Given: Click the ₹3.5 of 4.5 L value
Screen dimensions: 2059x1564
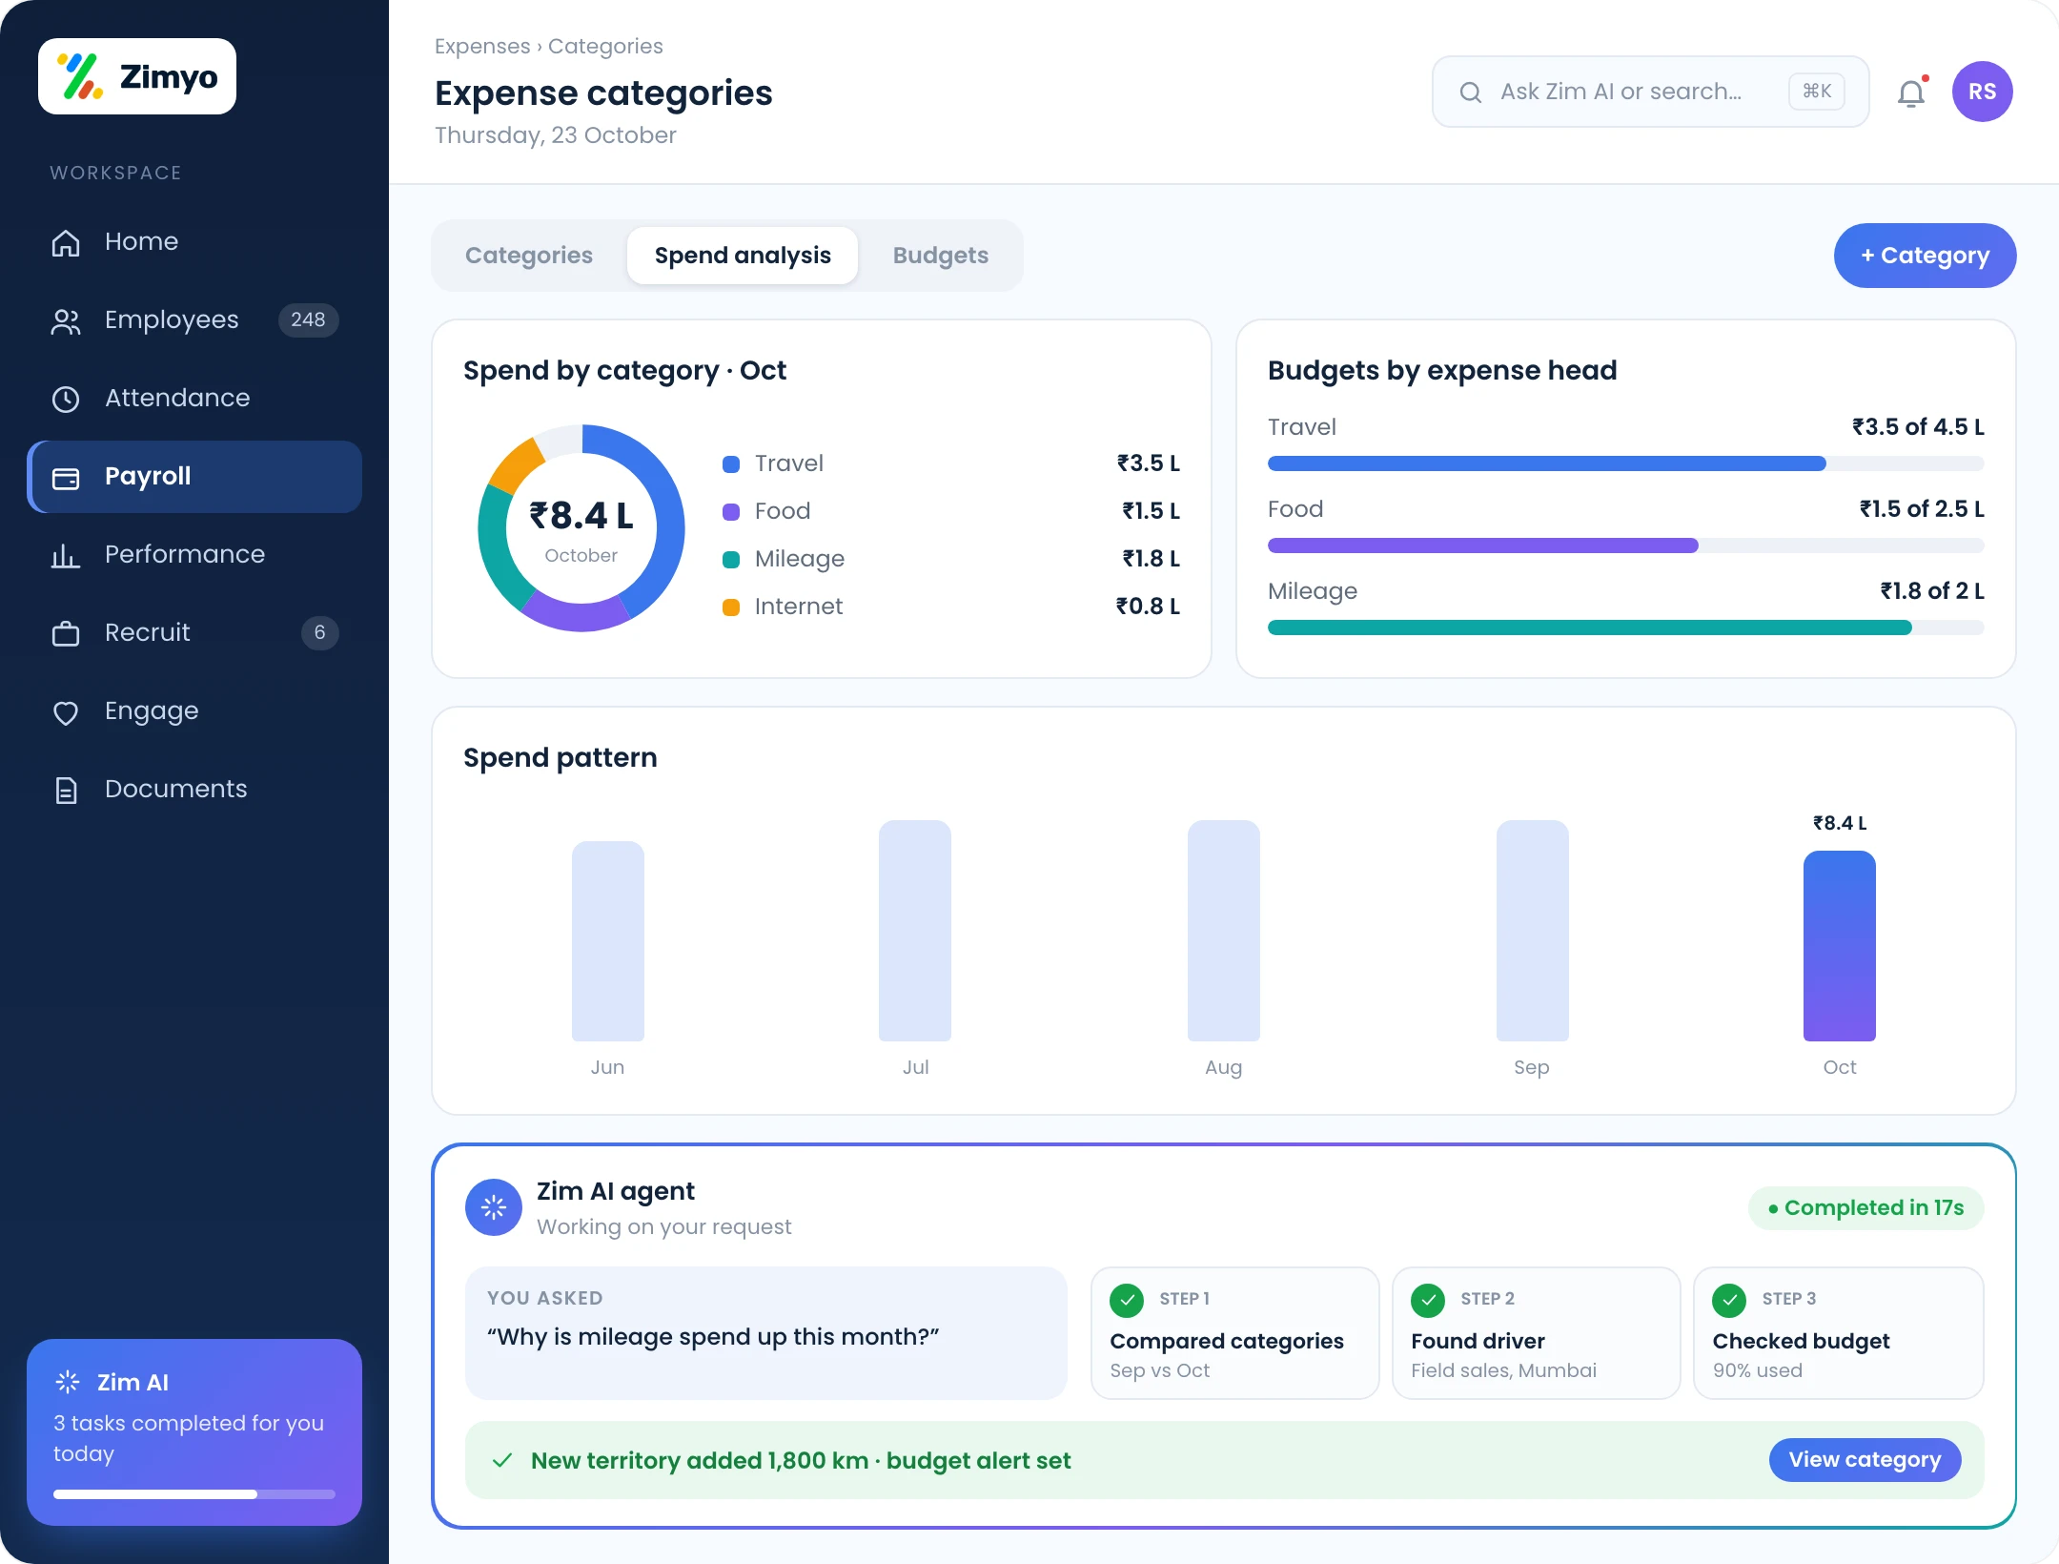Looking at the screenshot, I should (x=1918, y=426).
